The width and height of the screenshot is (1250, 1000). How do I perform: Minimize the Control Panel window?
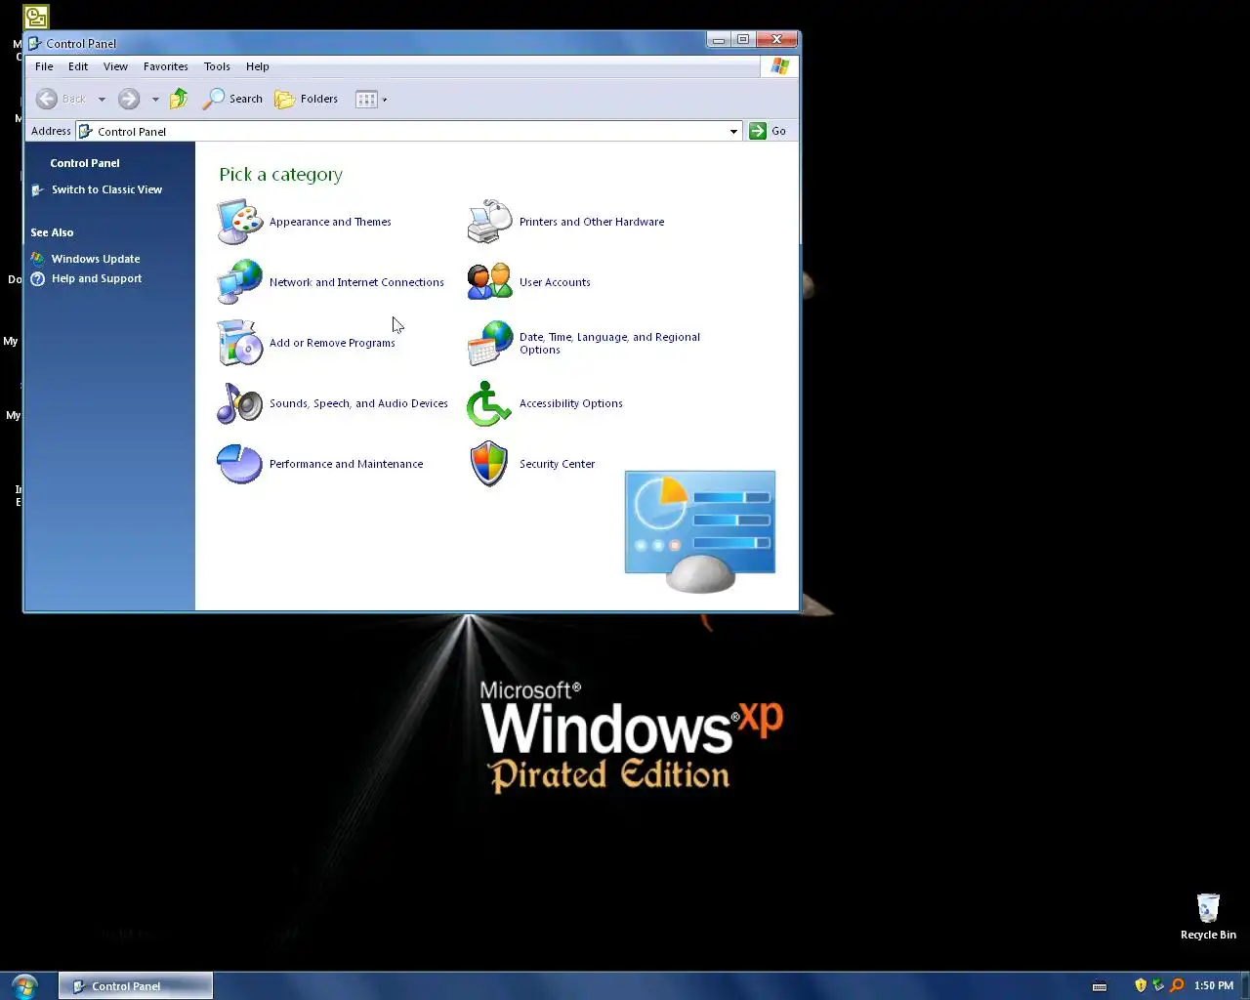pos(719,40)
